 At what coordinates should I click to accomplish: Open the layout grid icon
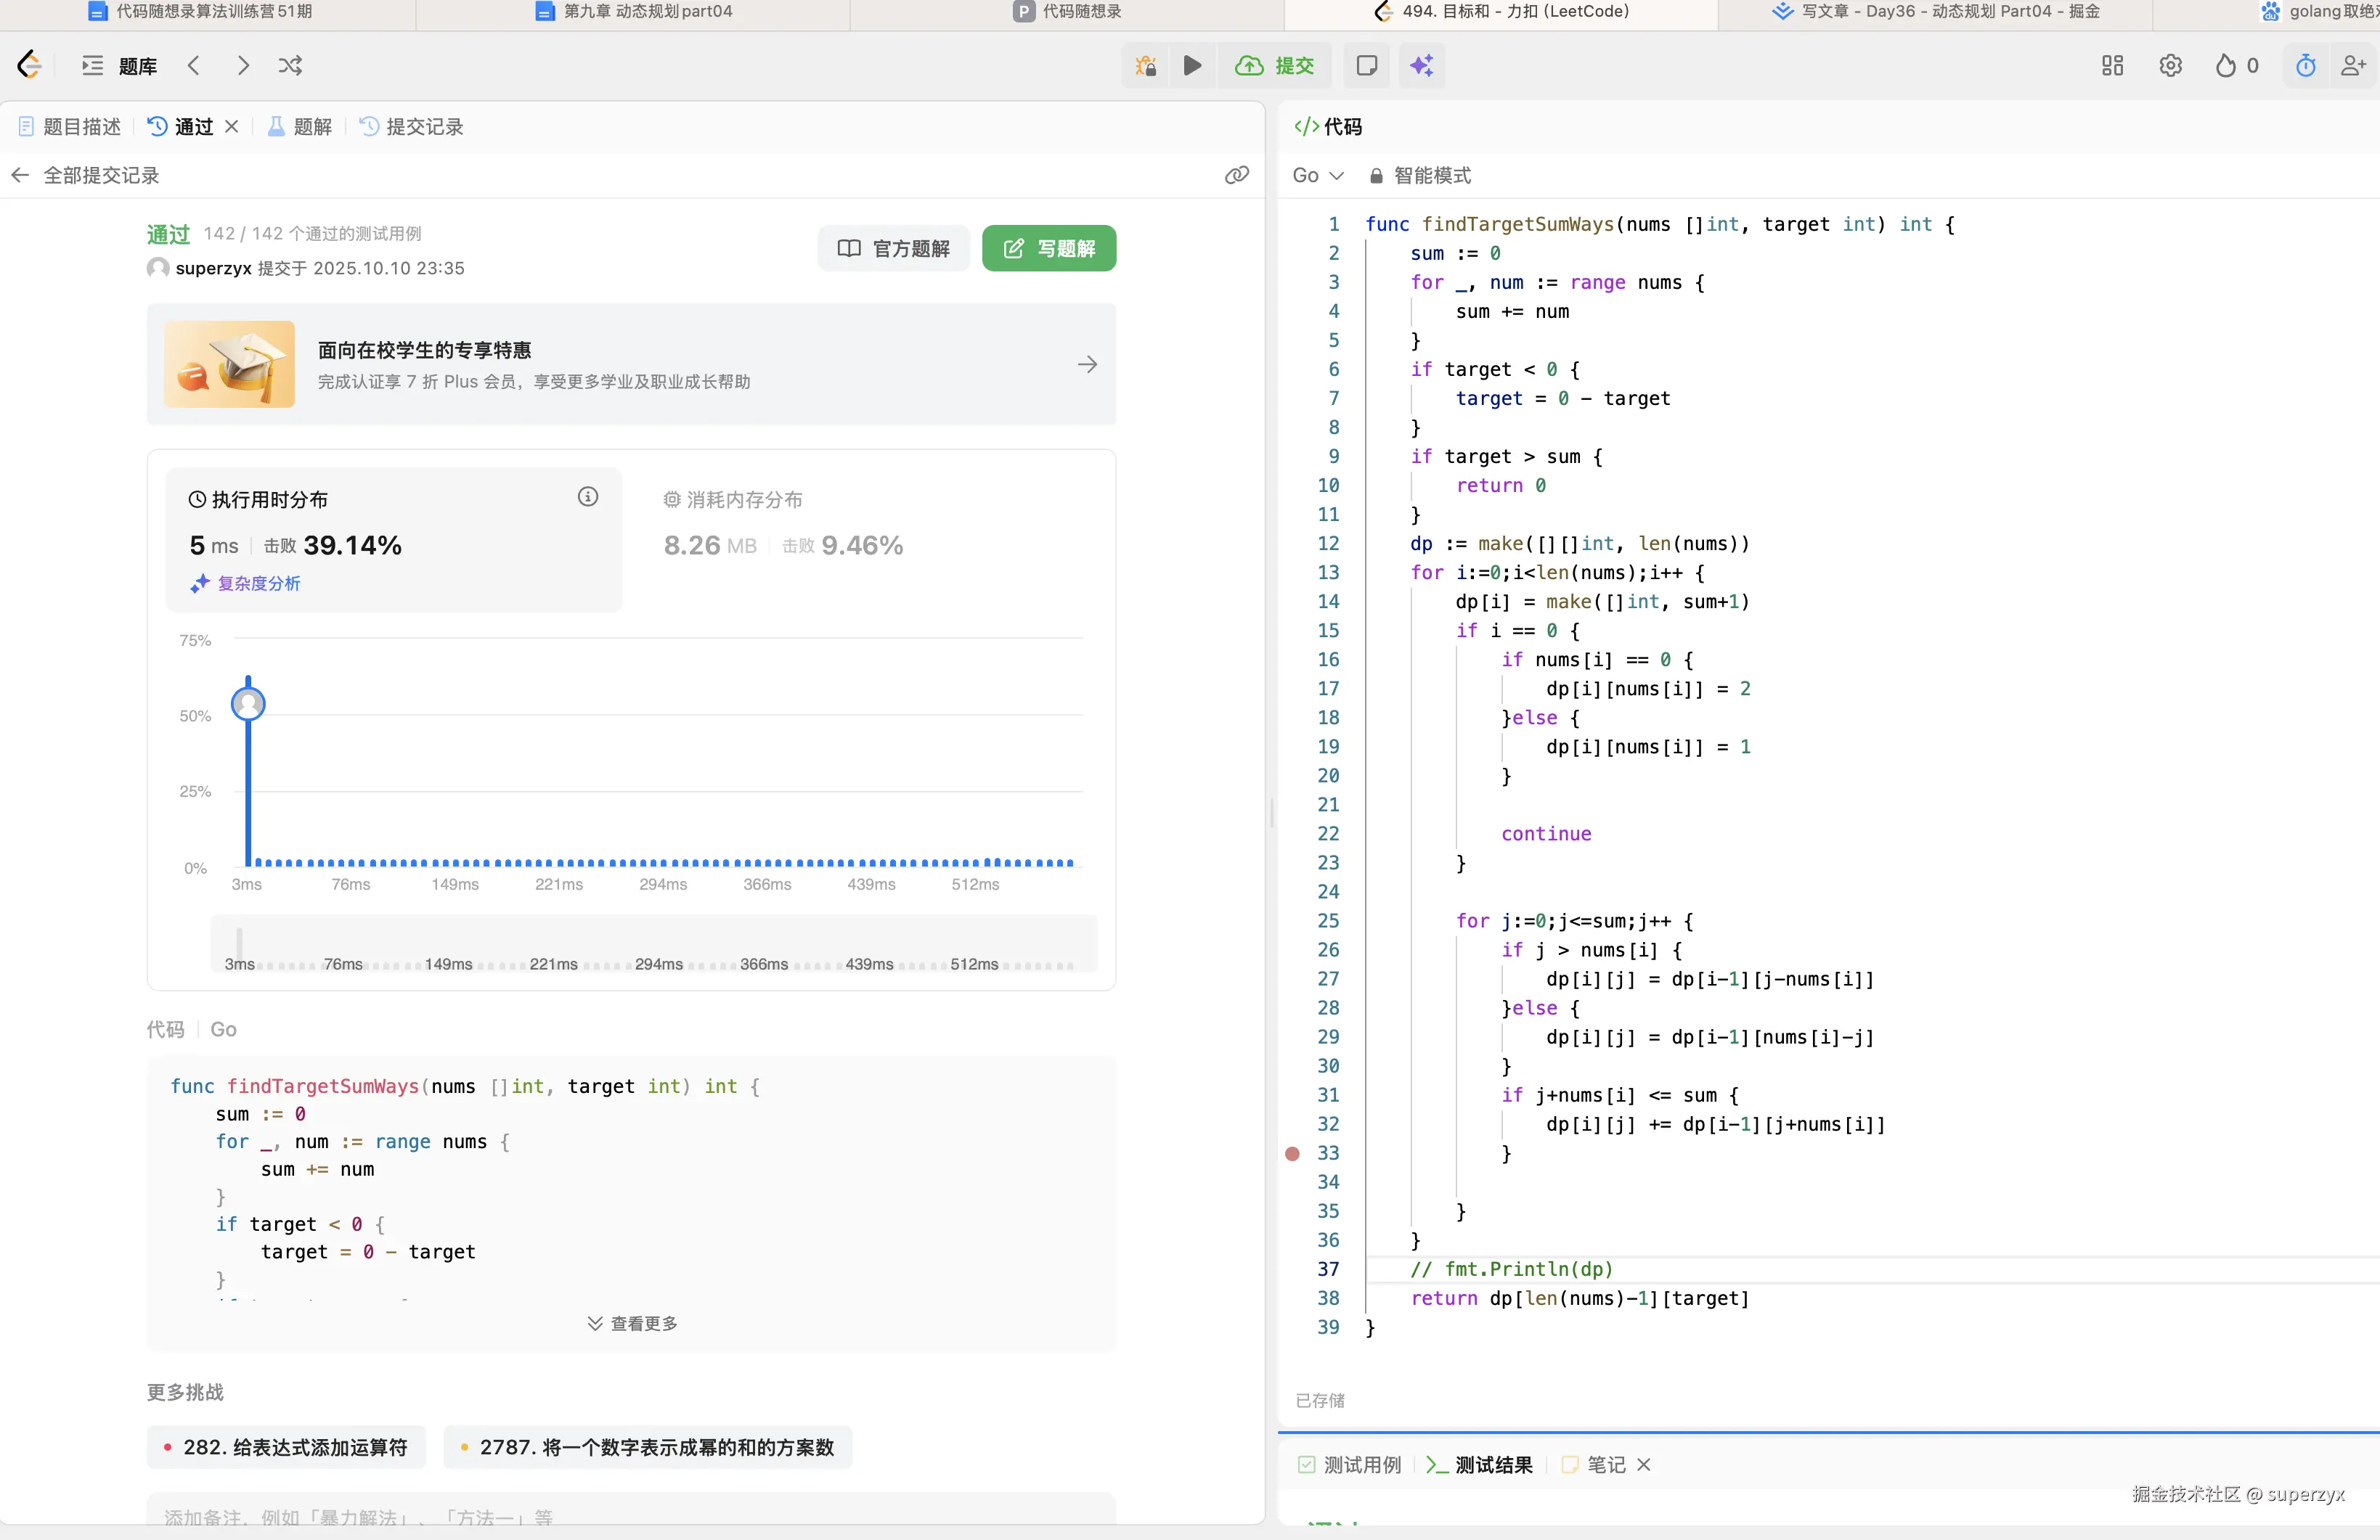[x=2112, y=66]
